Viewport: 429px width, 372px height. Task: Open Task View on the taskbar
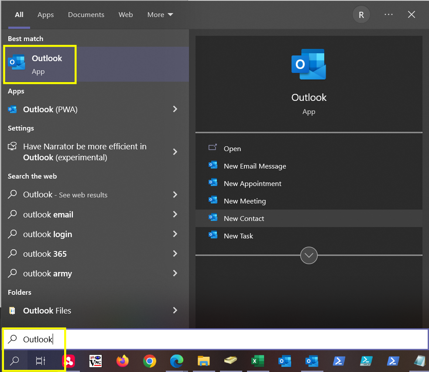tap(41, 361)
